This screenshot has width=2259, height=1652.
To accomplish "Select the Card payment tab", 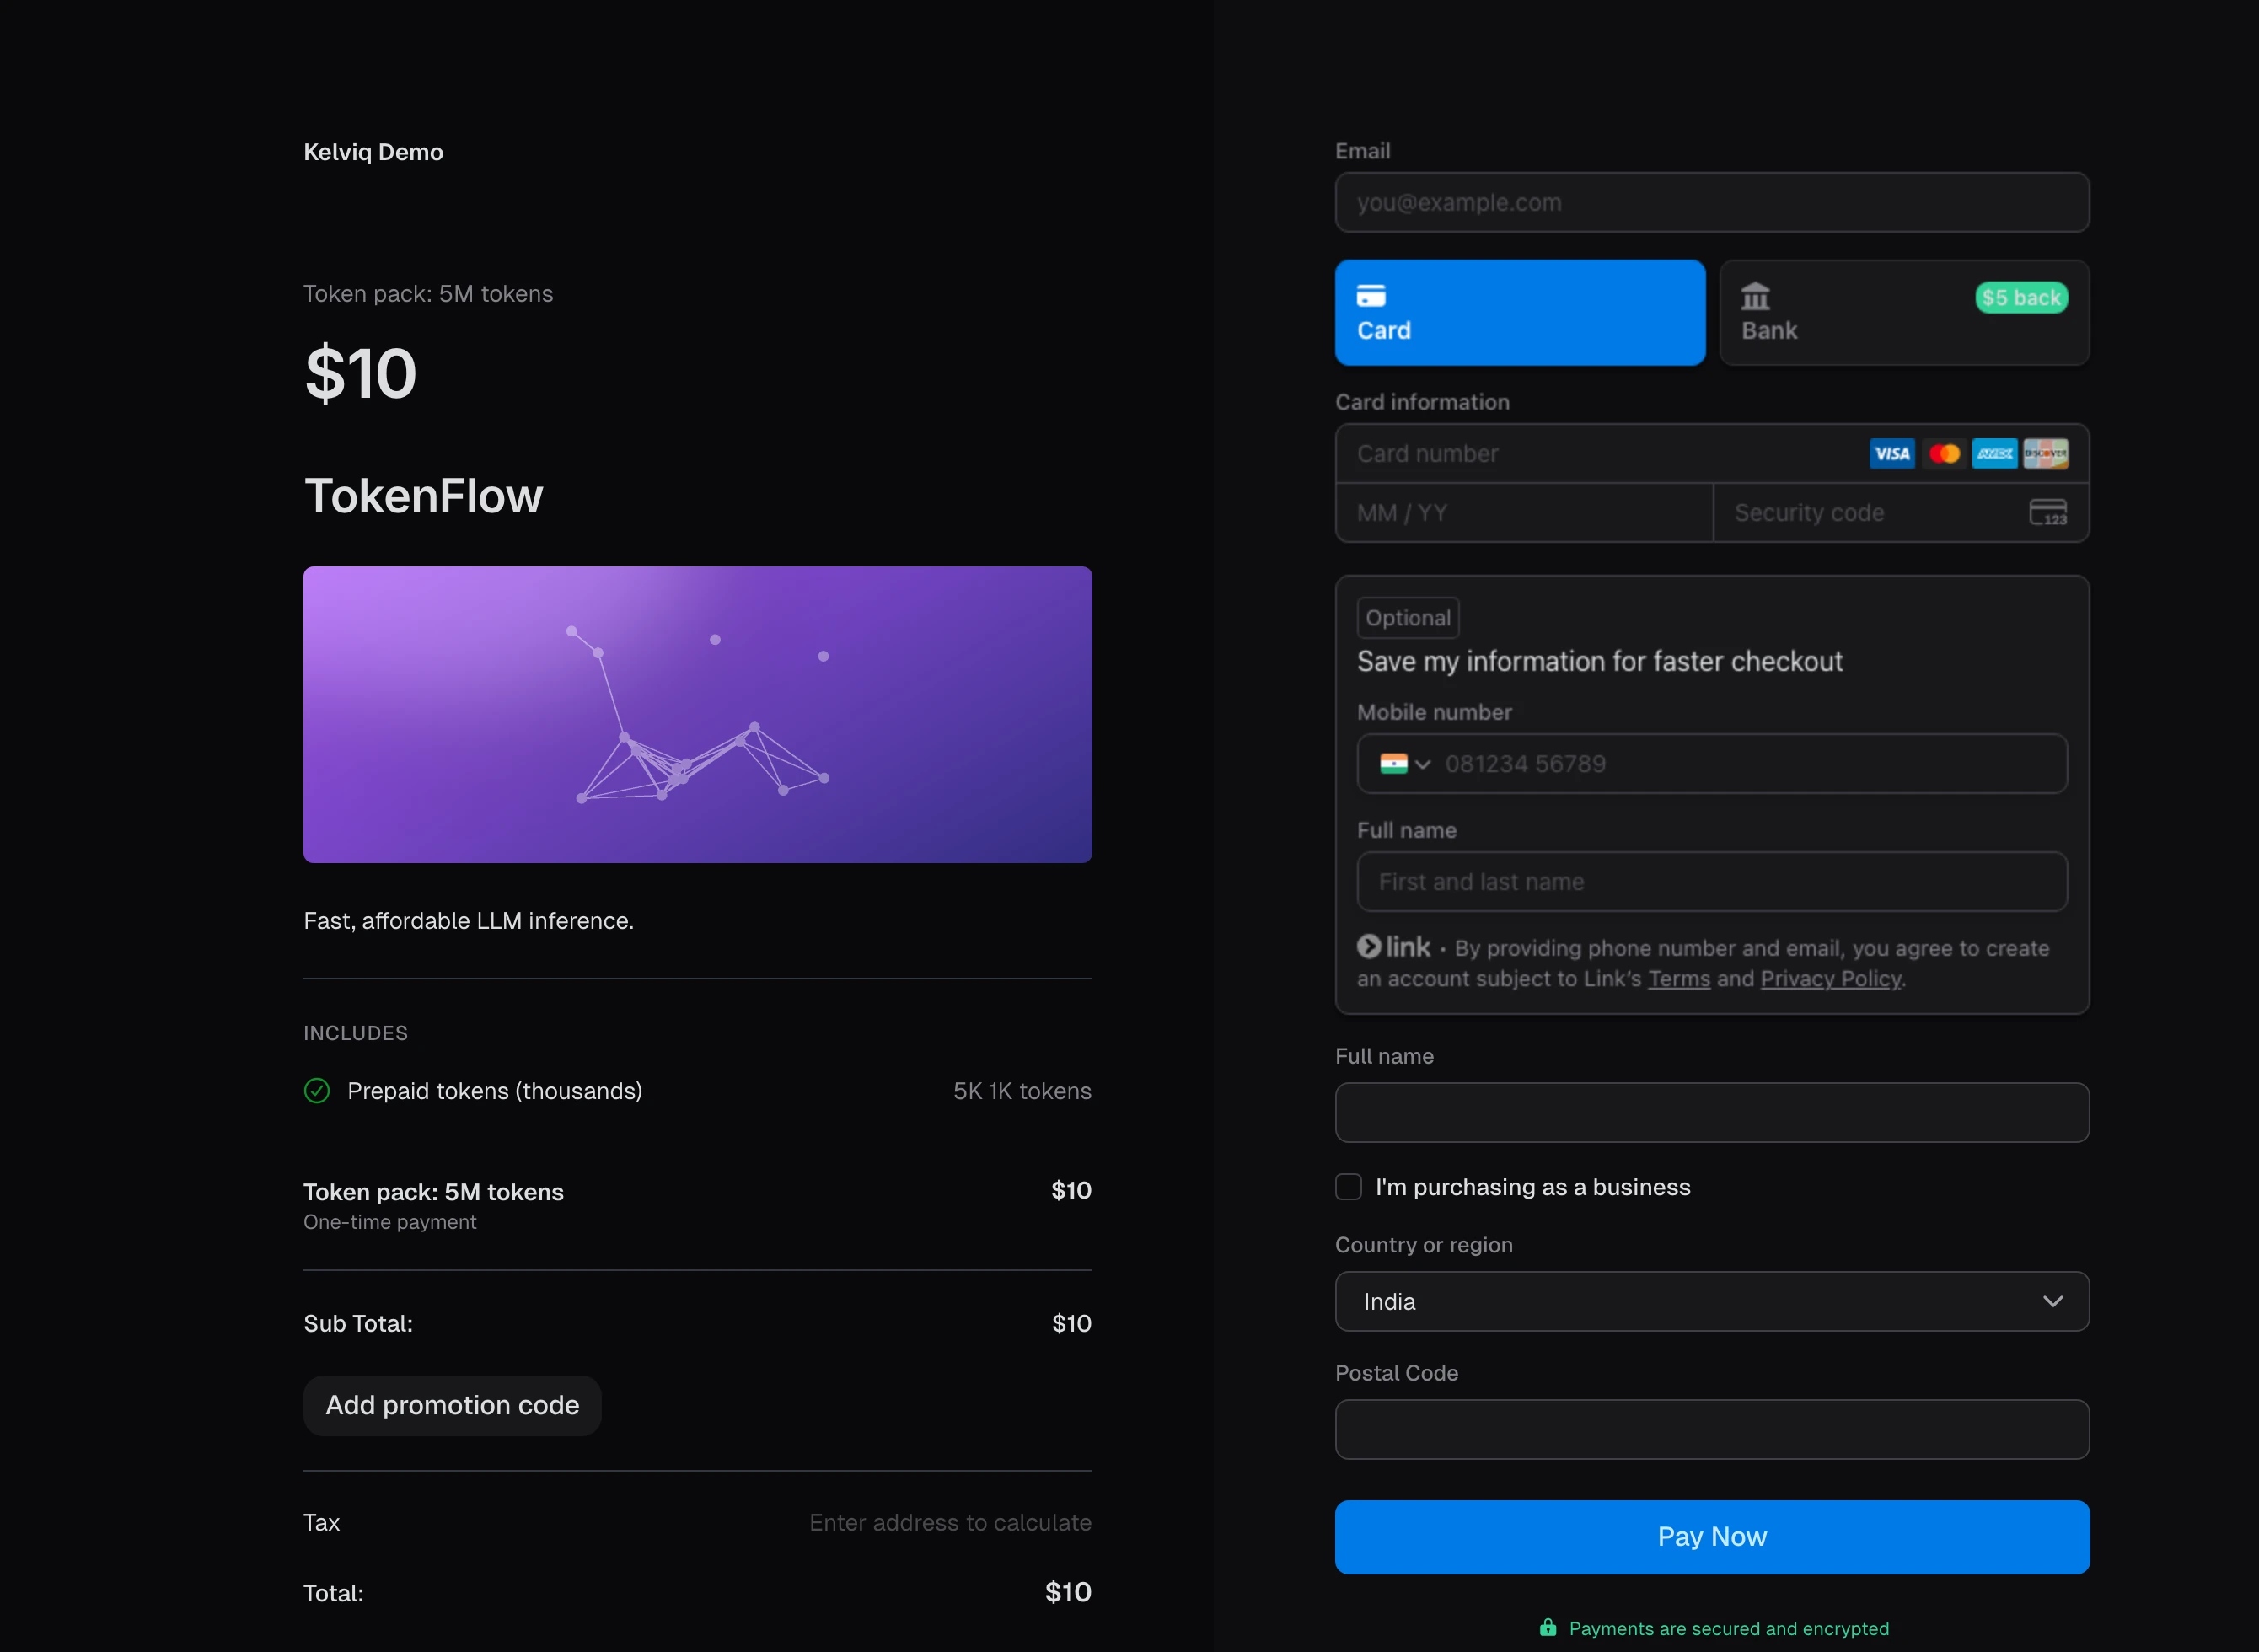I will click(1519, 312).
